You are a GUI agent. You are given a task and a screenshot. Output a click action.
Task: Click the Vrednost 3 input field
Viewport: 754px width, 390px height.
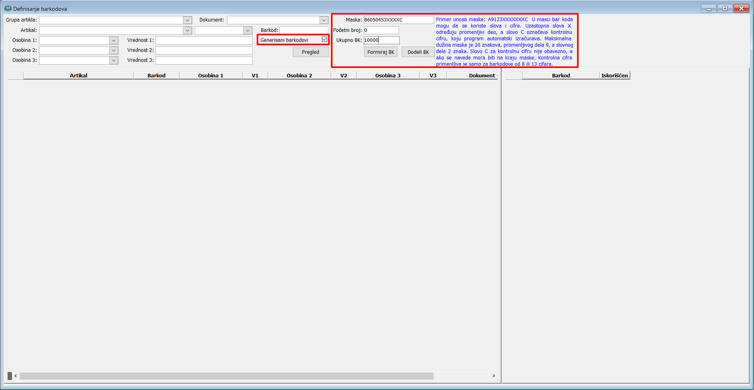point(204,60)
